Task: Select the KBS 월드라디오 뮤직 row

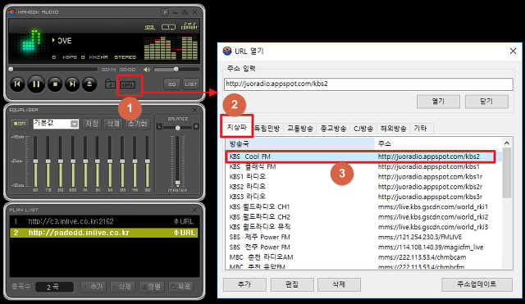Action: pos(364,227)
